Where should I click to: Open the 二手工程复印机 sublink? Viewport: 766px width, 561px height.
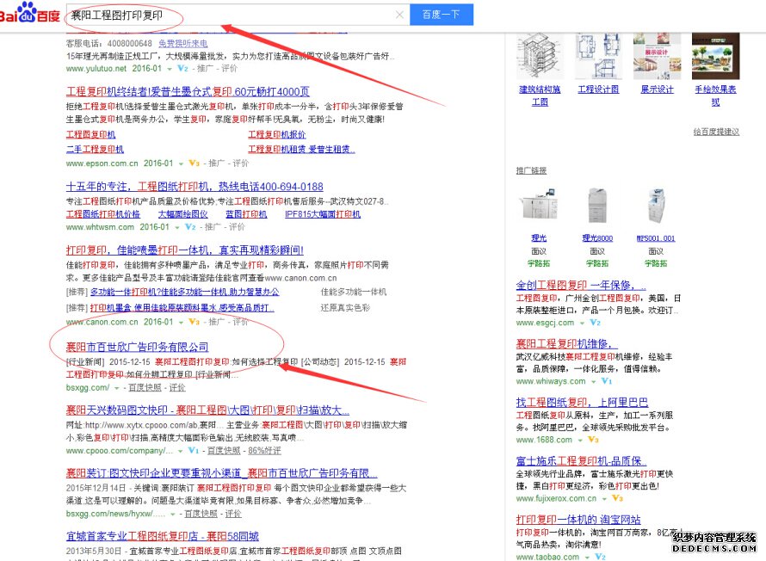(95, 149)
